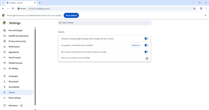Click the Search settings field
This screenshot has height=110, width=209.
pyautogui.click(x=104, y=23)
